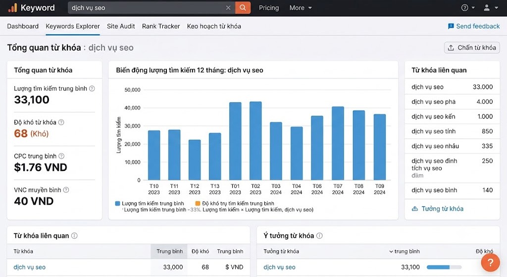Open the Pricing menu item
Viewport: 507px width, 277px height.
pyautogui.click(x=269, y=8)
